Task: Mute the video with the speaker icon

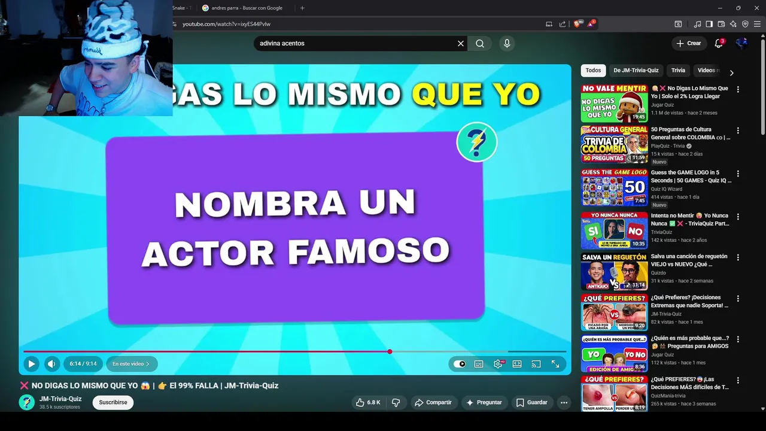Action: pyautogui.click(x=51, y=363)
